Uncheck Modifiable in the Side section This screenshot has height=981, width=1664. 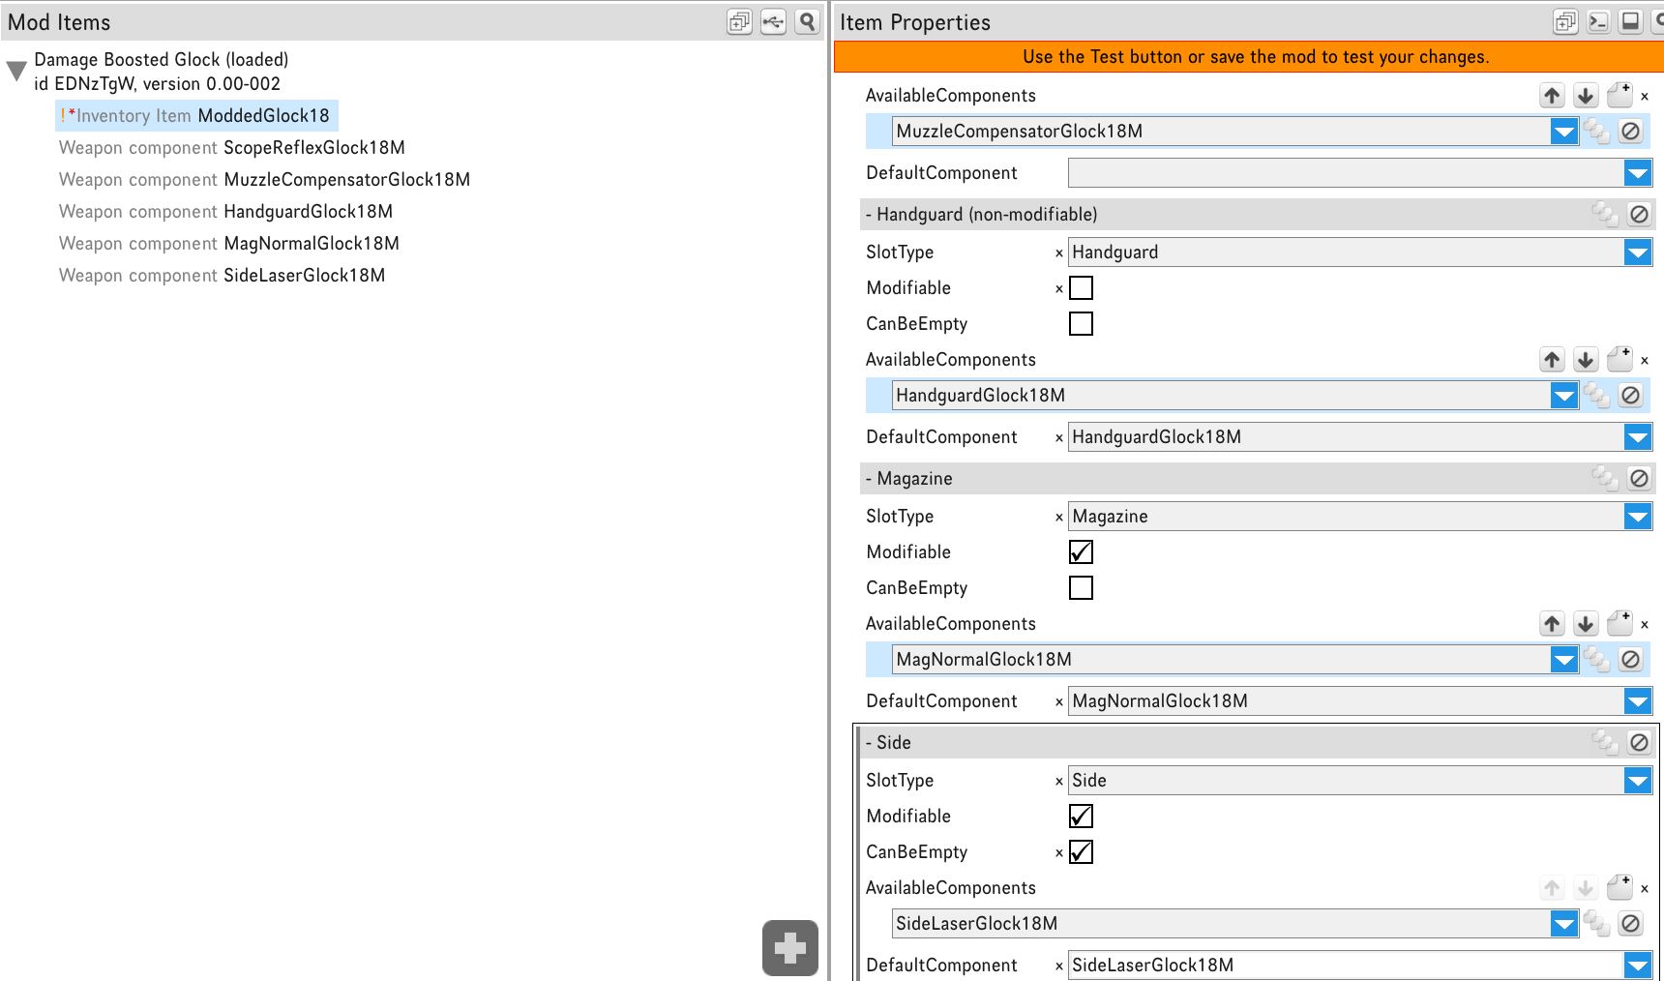(1081, 816)
